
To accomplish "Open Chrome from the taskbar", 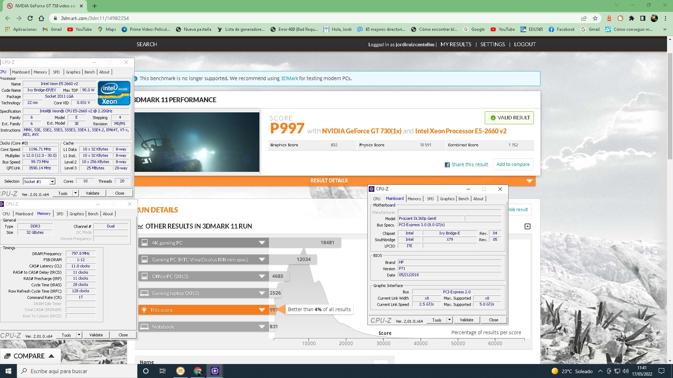I will [198, 371].
